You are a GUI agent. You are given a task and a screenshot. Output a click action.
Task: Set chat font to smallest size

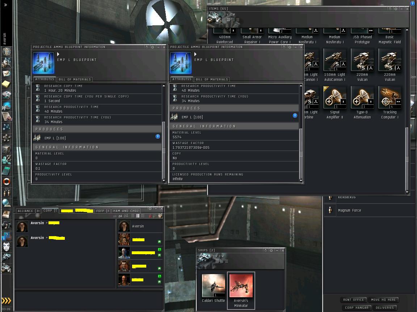point(115,216)
